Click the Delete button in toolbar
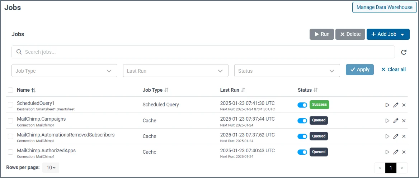Viewport: 419px width, 178px height. pos(350,34)
